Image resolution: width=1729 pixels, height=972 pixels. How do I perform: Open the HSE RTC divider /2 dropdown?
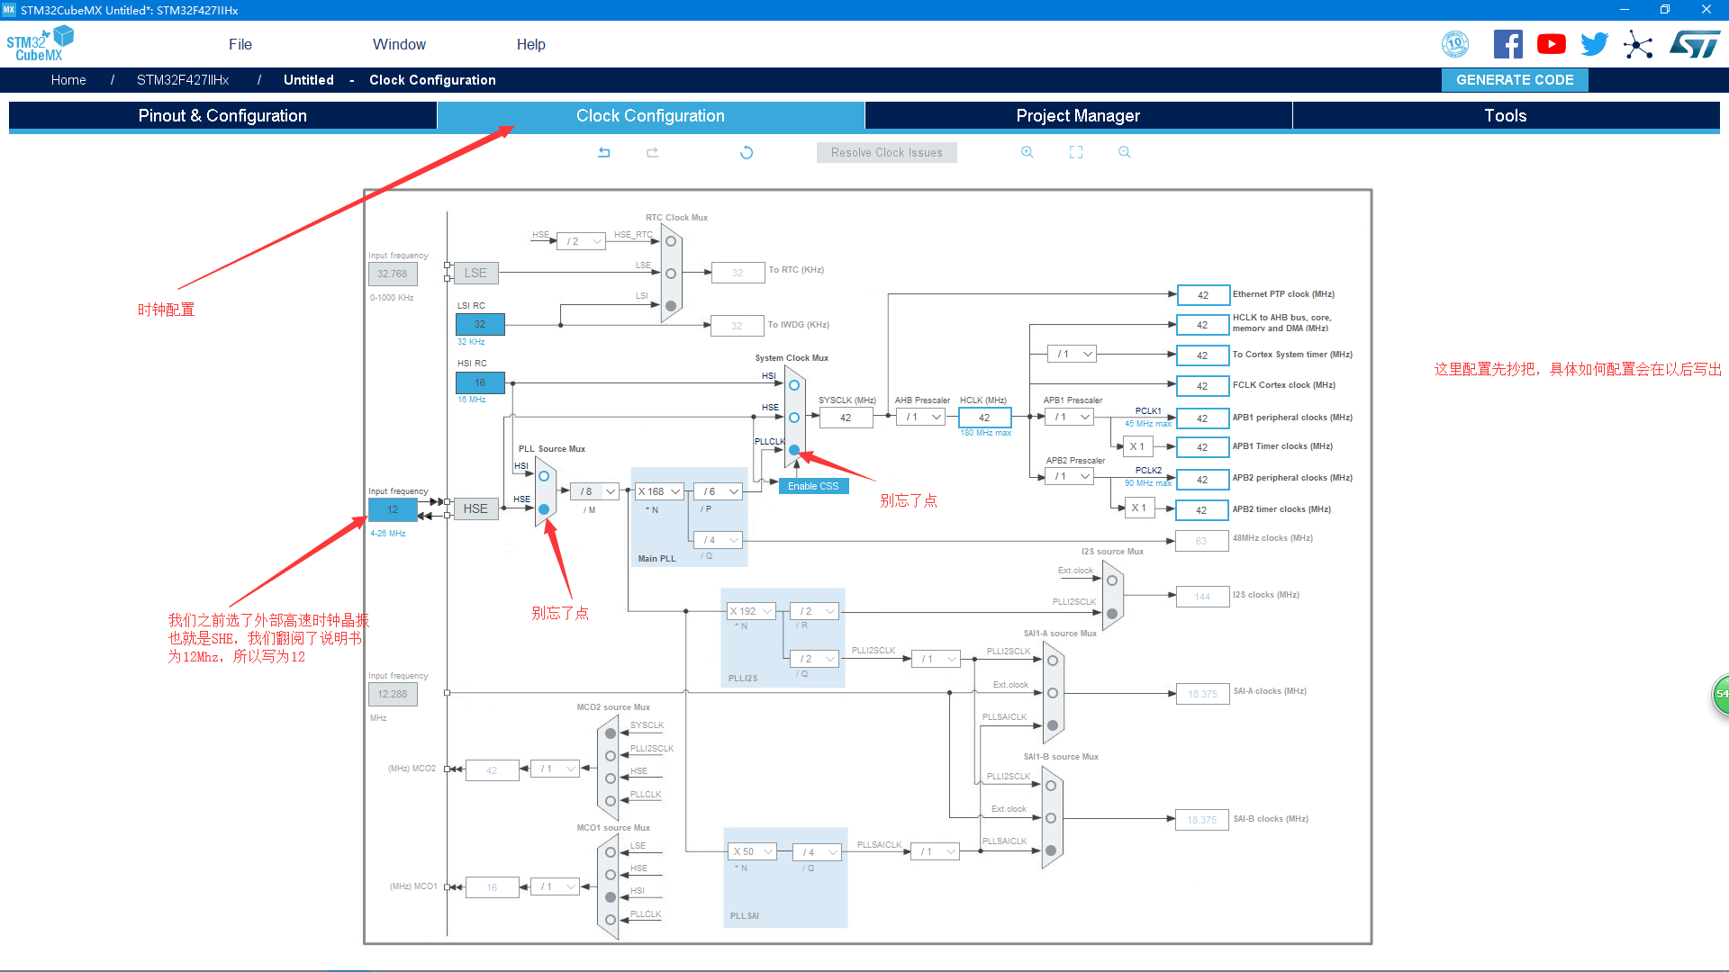(x=582, y=241)
